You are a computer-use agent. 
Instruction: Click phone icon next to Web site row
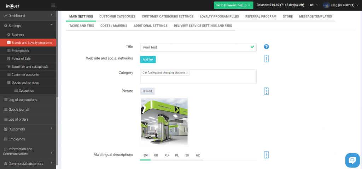(x=267, y=59)
